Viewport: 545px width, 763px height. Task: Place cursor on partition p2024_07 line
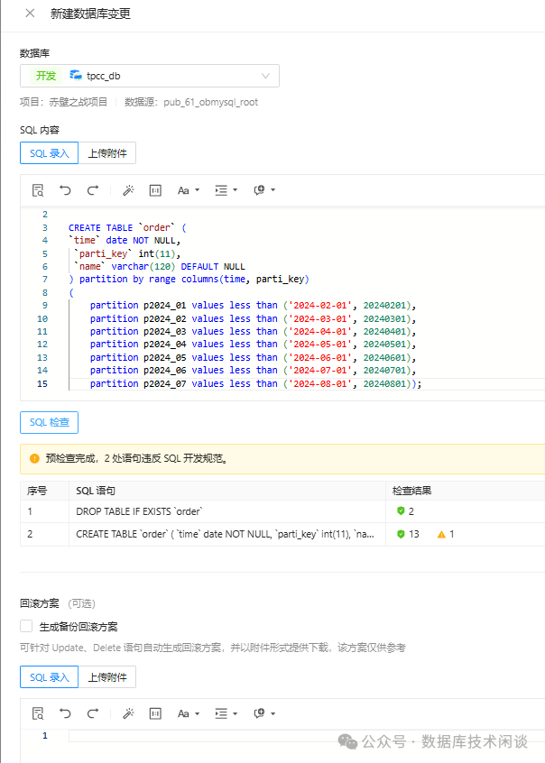(255, 383)
